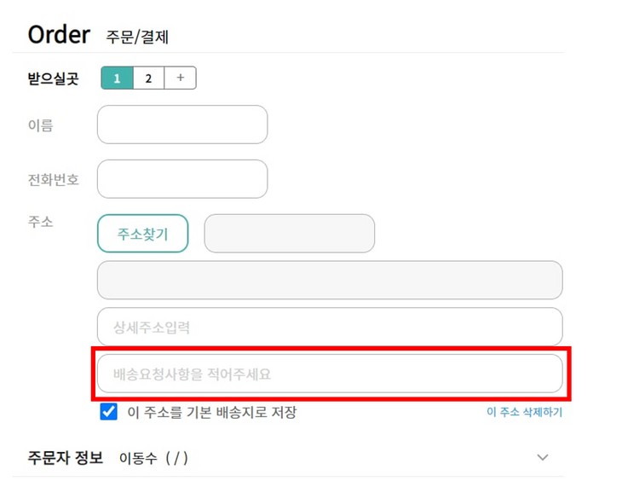Image resolution: width=639 pixels, height=487 pixels.
Task: Focus the 상세주소입력 field
Action: pyautogui.click(x=330, y=327)
